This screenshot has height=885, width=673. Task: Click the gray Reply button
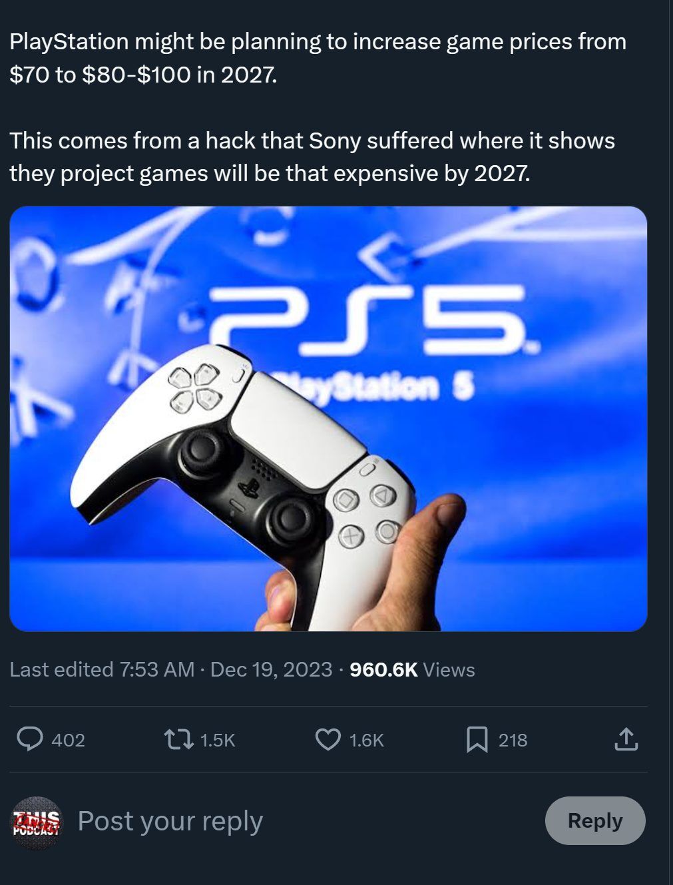point(595,820)
